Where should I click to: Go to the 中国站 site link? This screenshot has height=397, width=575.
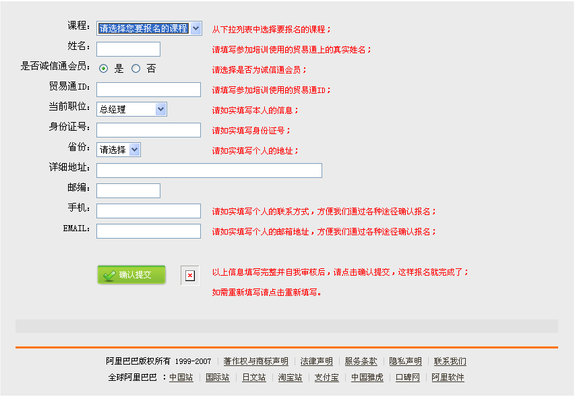coord(181,377)
